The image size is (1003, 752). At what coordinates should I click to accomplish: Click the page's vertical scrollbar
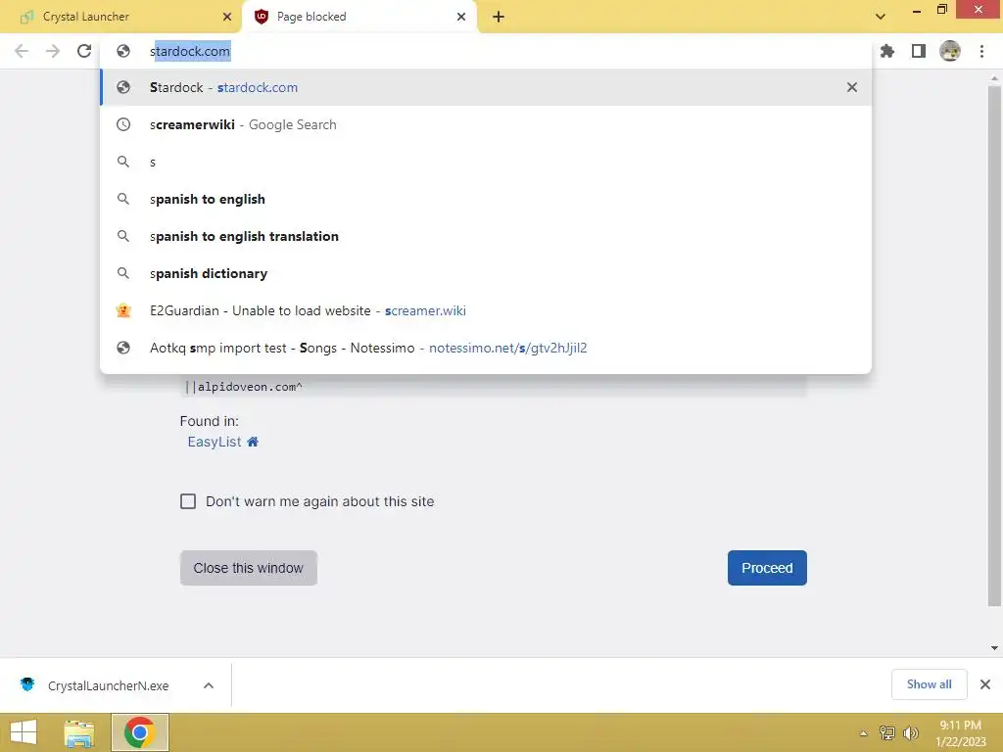tap(994, 346)
